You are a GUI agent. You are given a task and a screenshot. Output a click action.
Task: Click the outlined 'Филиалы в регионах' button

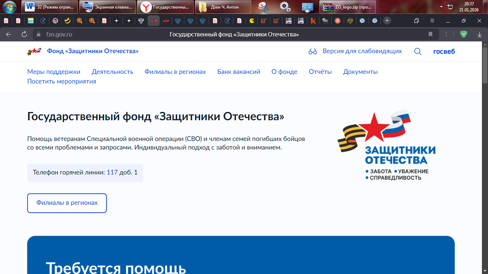67,203
